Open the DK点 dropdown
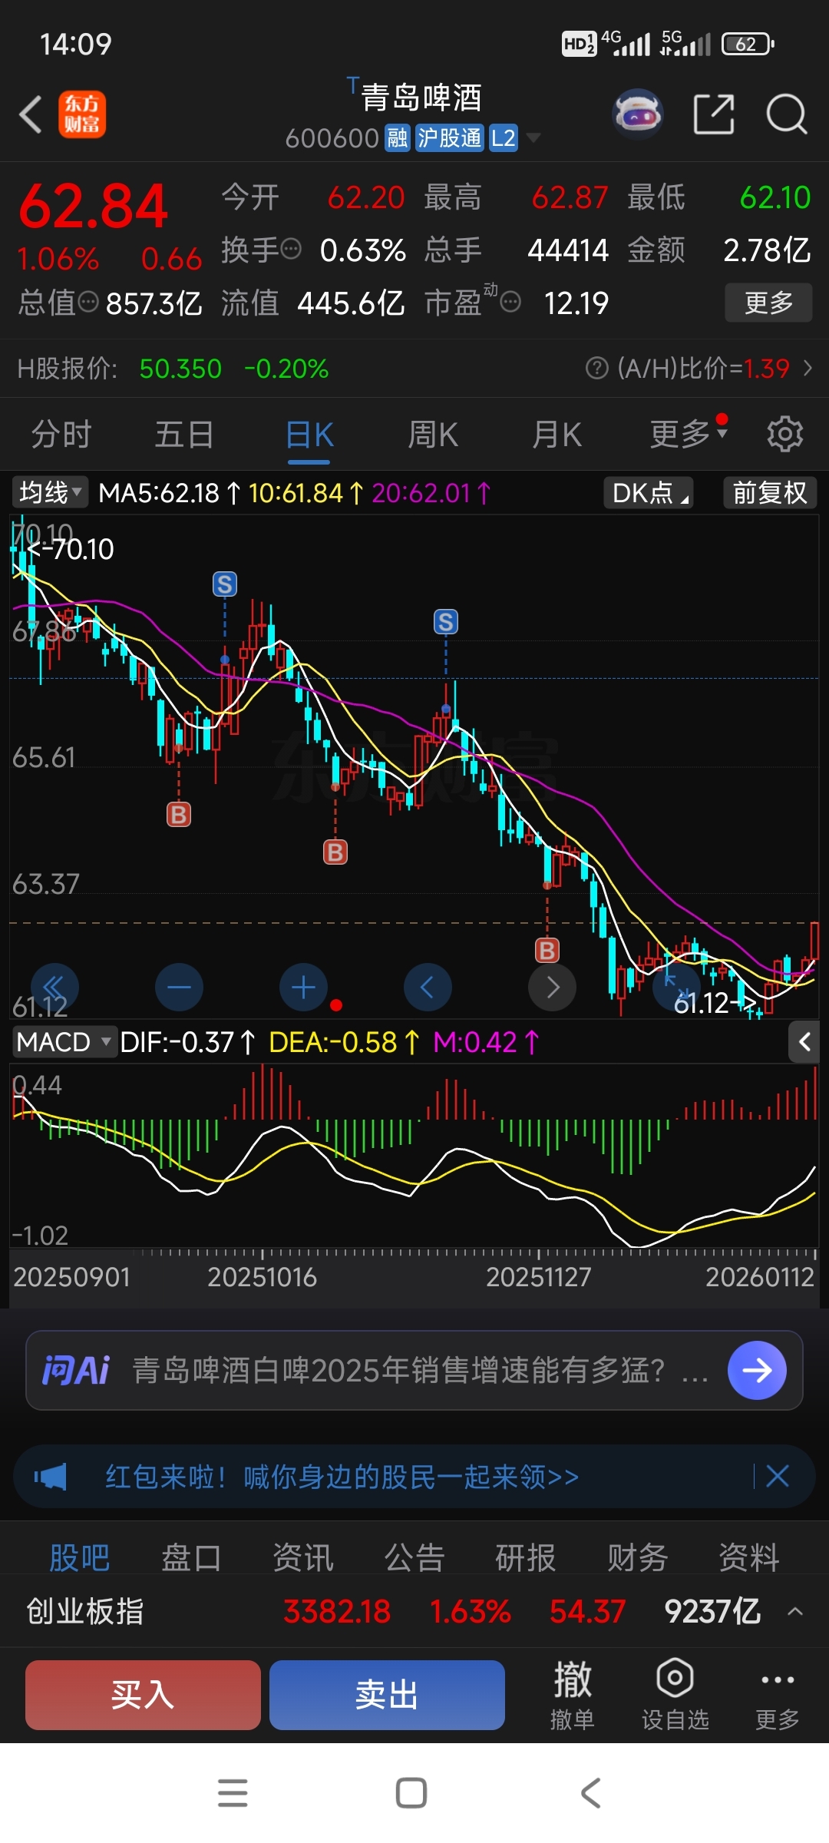 click(649, 492)
